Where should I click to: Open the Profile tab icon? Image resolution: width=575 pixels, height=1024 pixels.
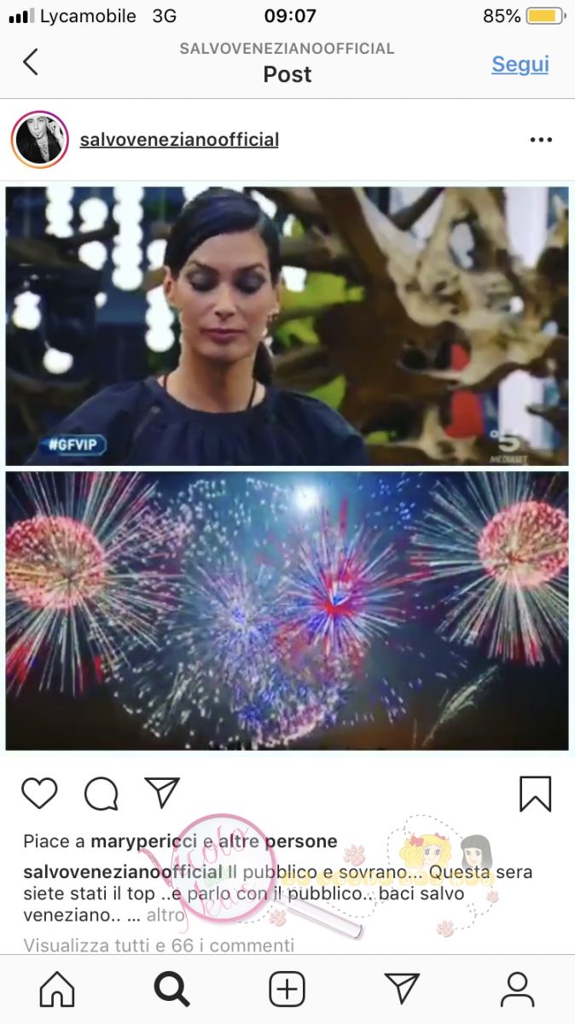[x=517, y=989]
